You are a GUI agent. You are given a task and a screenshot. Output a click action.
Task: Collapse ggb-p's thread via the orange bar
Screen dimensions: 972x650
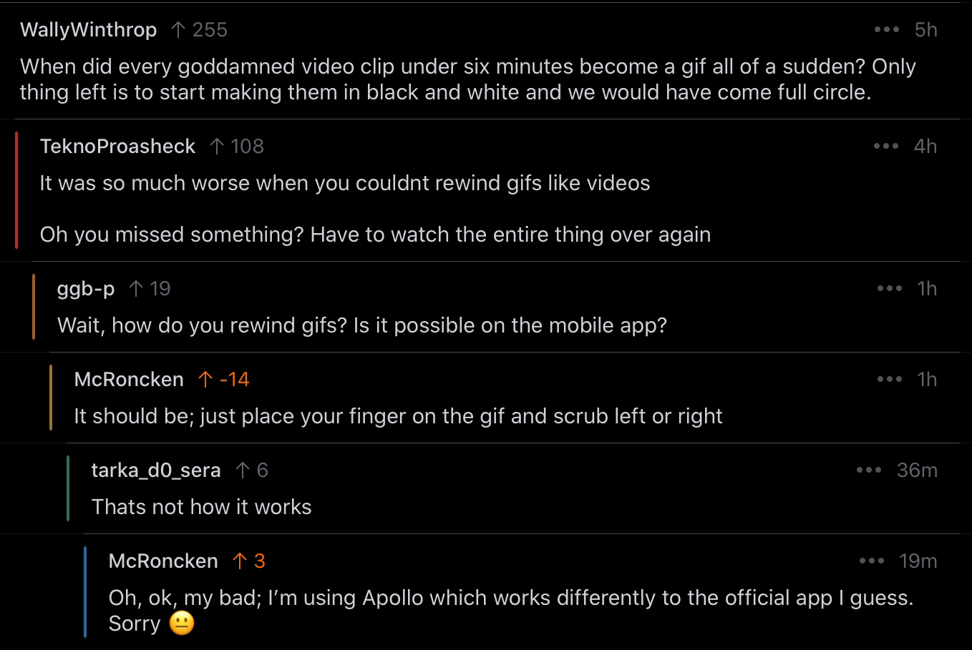click(34, 307)
